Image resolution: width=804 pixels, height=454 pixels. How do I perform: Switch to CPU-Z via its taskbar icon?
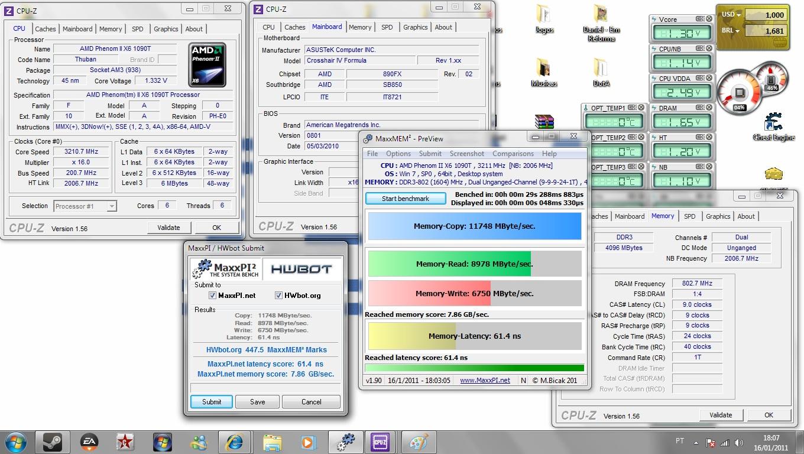[380, 442]
